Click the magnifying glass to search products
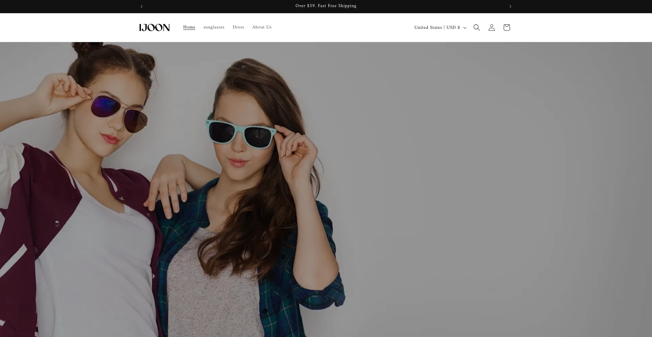The image size is (652, 337). tap(476, 27)
